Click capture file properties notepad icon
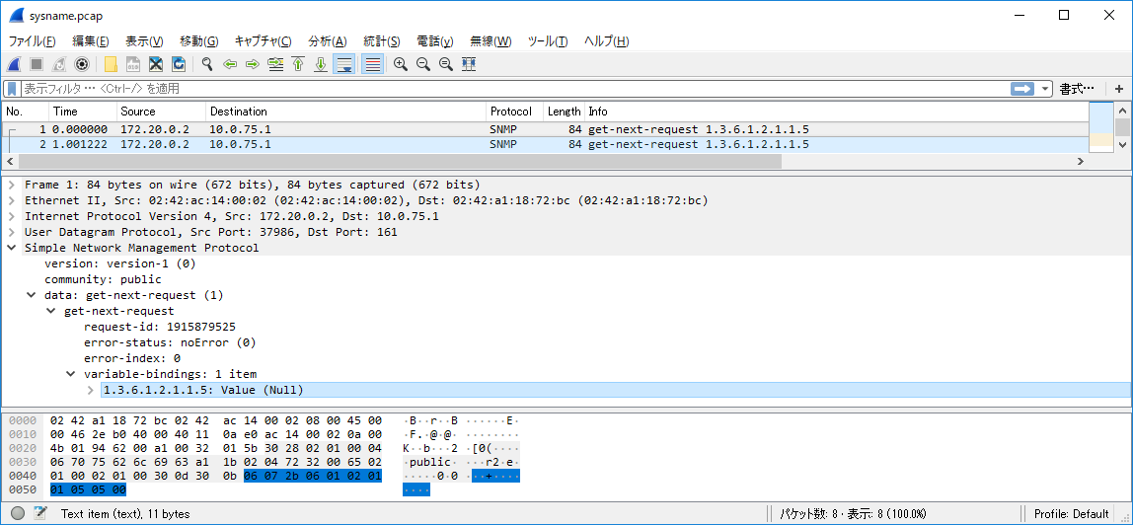The width and height of the screenshot is (1133, 525). [40, 513]
